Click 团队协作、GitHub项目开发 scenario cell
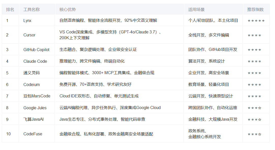Viewport: 275px width, 150px height. (x=213, y=50)
